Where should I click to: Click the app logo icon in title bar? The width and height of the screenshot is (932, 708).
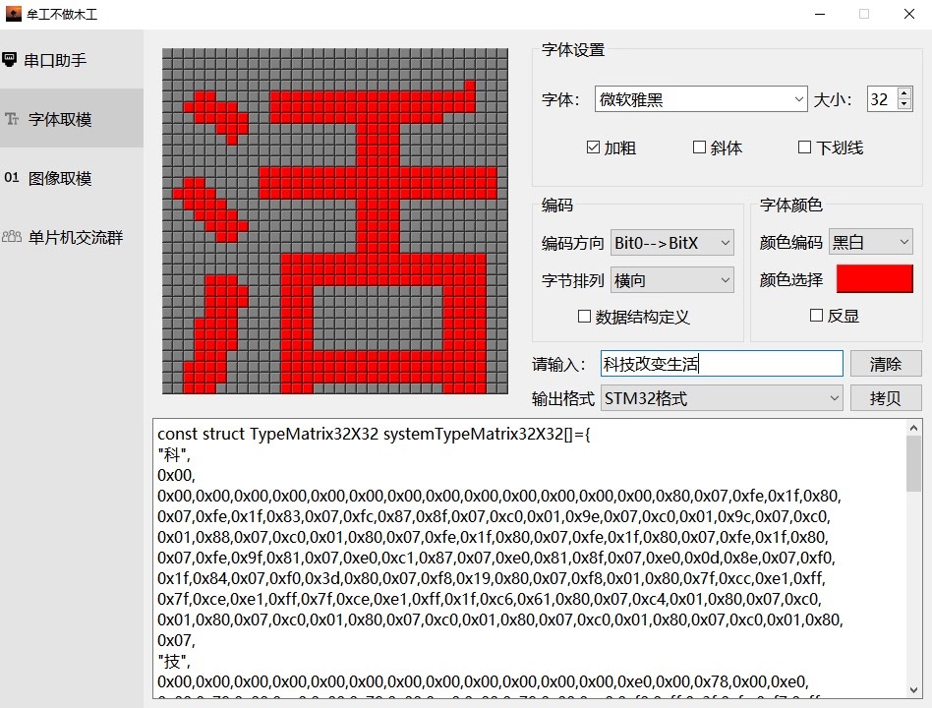(x=13, y=13)
